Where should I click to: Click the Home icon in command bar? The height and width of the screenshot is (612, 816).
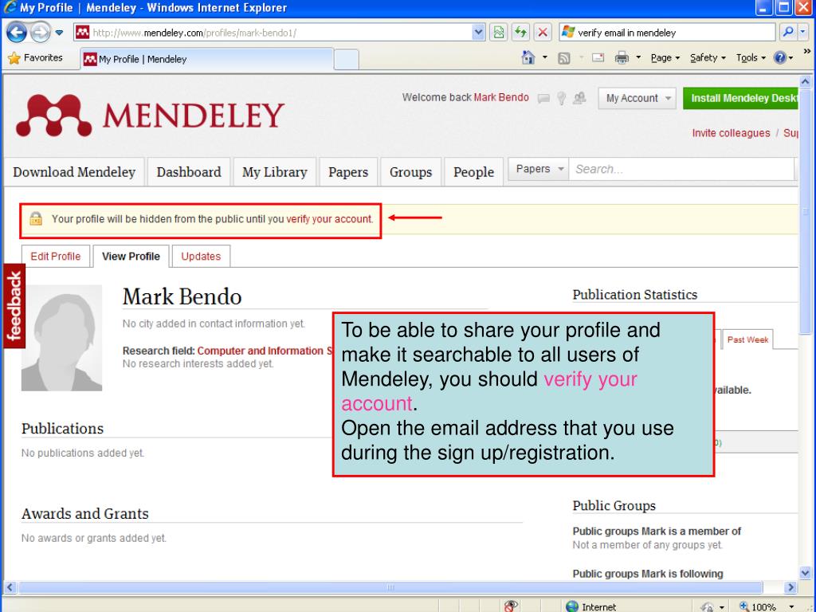coord(528,57)
